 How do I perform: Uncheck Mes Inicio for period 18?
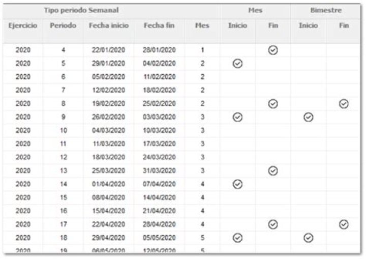pyautogui.click(x=237, y=237)
